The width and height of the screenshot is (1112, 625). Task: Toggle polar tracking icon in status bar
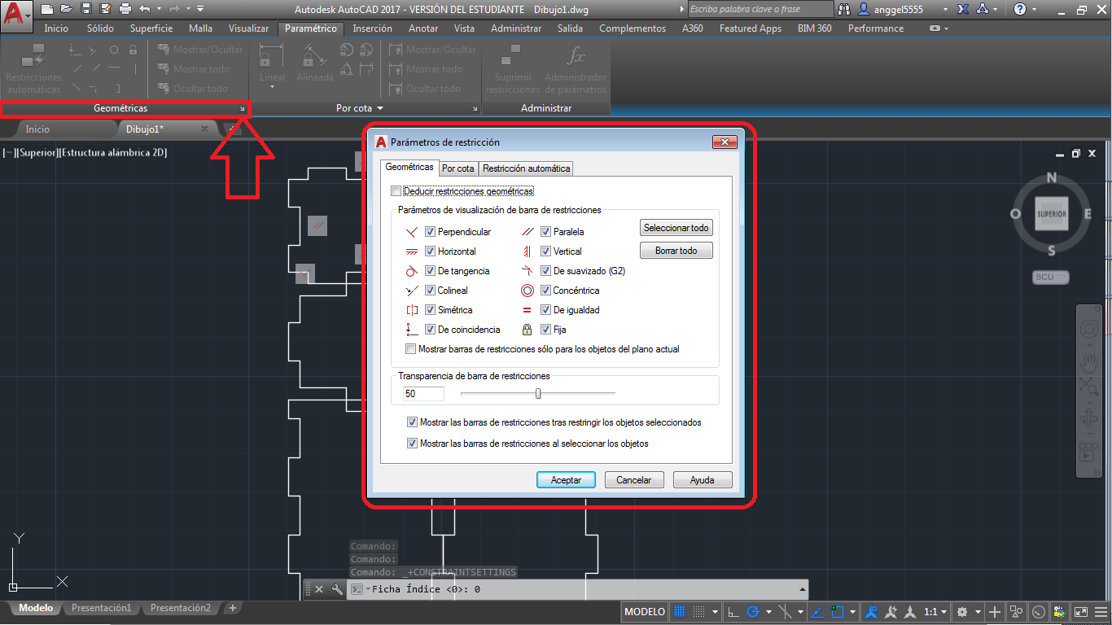[x=753, y=611]
